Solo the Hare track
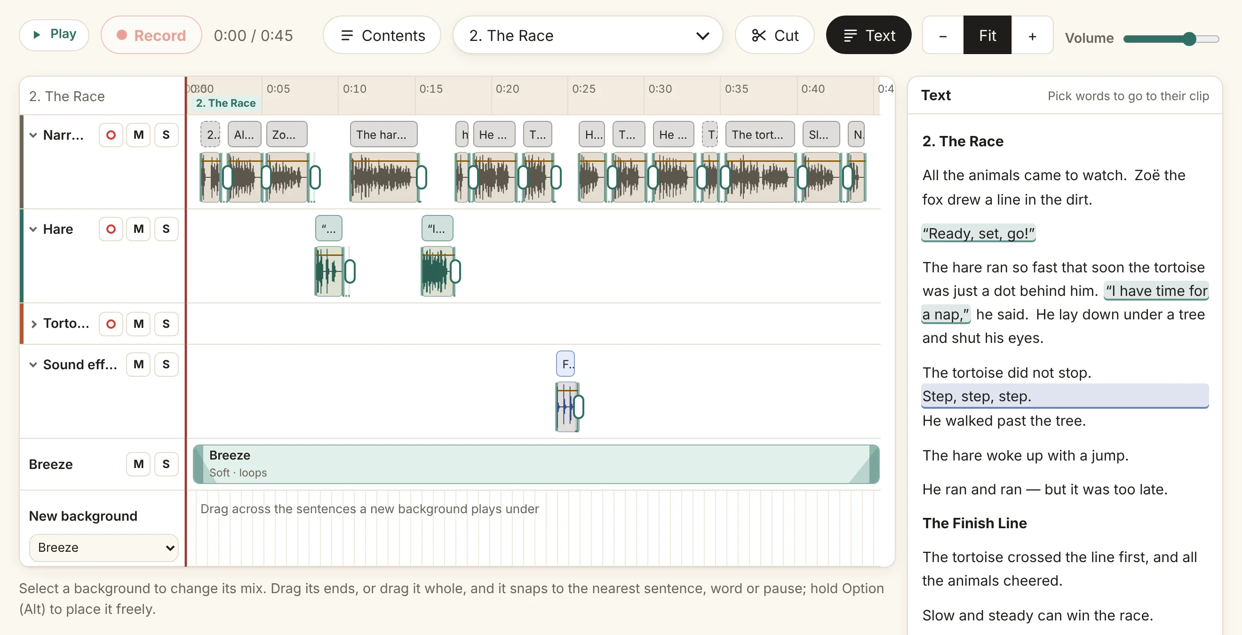Viewport: 1242px width, 635px height. [x=166, y=229]
